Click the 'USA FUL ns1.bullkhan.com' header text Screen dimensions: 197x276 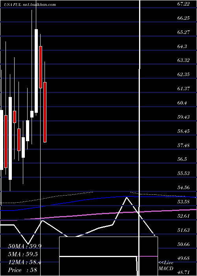coord(30,5)
